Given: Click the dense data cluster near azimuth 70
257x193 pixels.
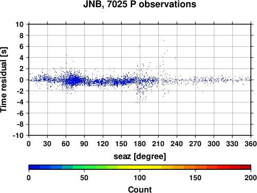Looking at the screenshot, I should pyautogui.click(x=74, y=80).
